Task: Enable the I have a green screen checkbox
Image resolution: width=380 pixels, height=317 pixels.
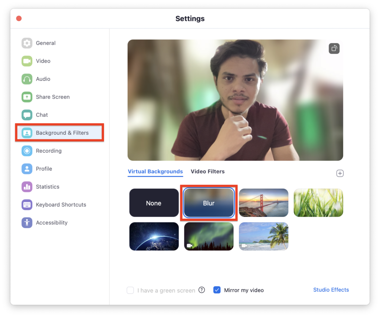Action: [130, 290]
